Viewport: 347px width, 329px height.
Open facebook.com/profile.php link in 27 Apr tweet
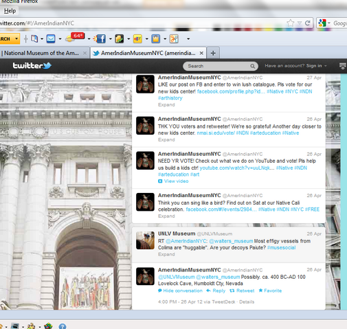pyautogui.click(x=231, y=91)
